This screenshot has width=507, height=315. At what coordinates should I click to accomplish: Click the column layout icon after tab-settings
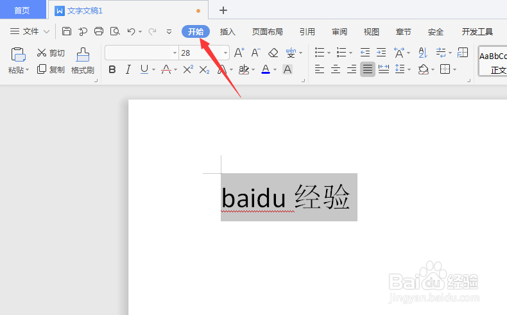click(x=463, y=53)
